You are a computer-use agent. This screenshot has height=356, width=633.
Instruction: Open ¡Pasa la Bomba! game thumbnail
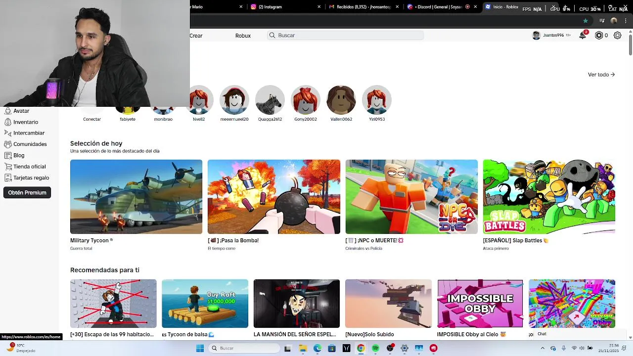[x=274, y=197]
